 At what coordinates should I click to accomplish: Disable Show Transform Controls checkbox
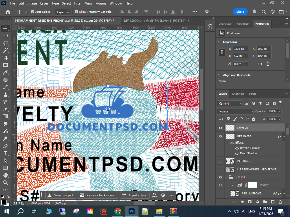tap(76, 12)
